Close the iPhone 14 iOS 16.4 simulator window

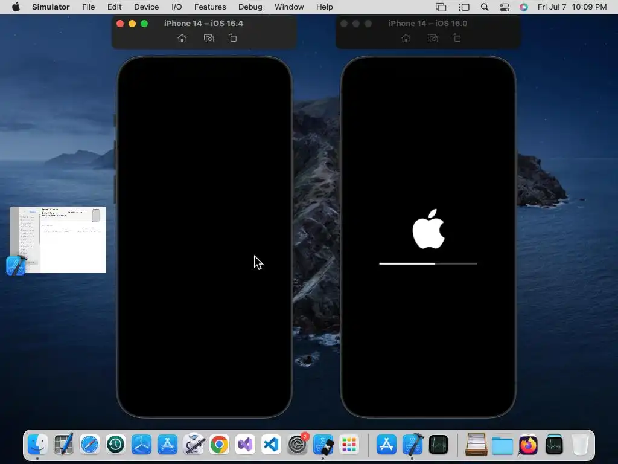(120, 24)
